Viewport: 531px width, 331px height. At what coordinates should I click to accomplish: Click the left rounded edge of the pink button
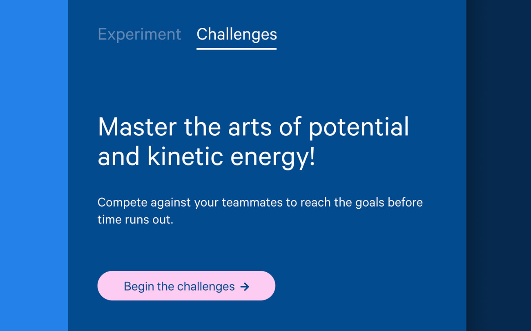[x=105, y=286]
